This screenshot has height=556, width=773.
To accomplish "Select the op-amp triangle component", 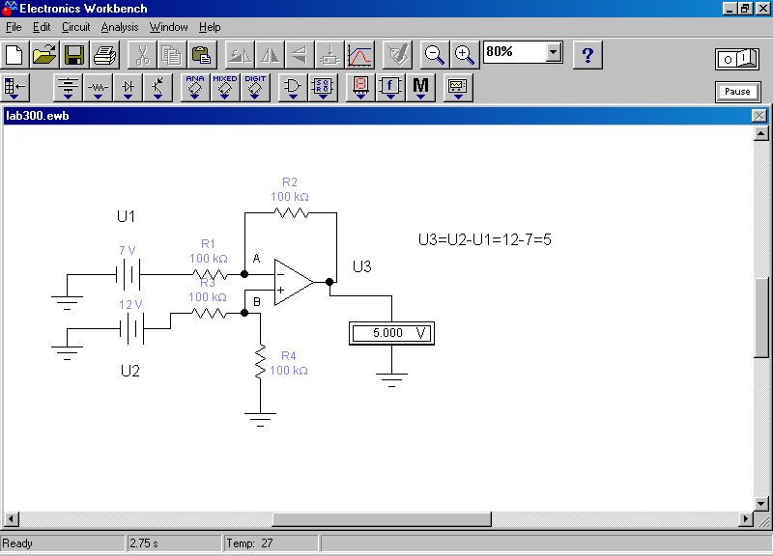I will [x=295, y=282].
